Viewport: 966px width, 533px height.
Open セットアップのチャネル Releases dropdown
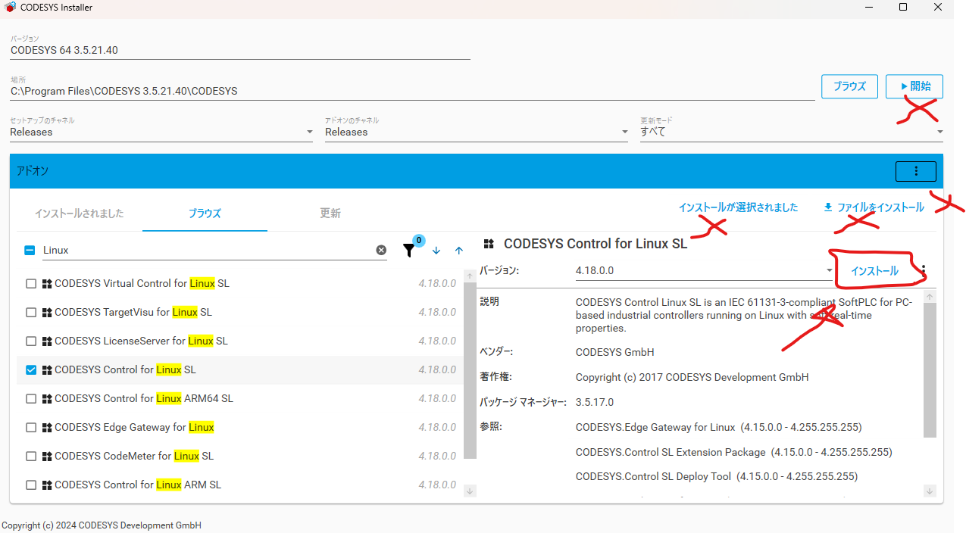(161, 132)
